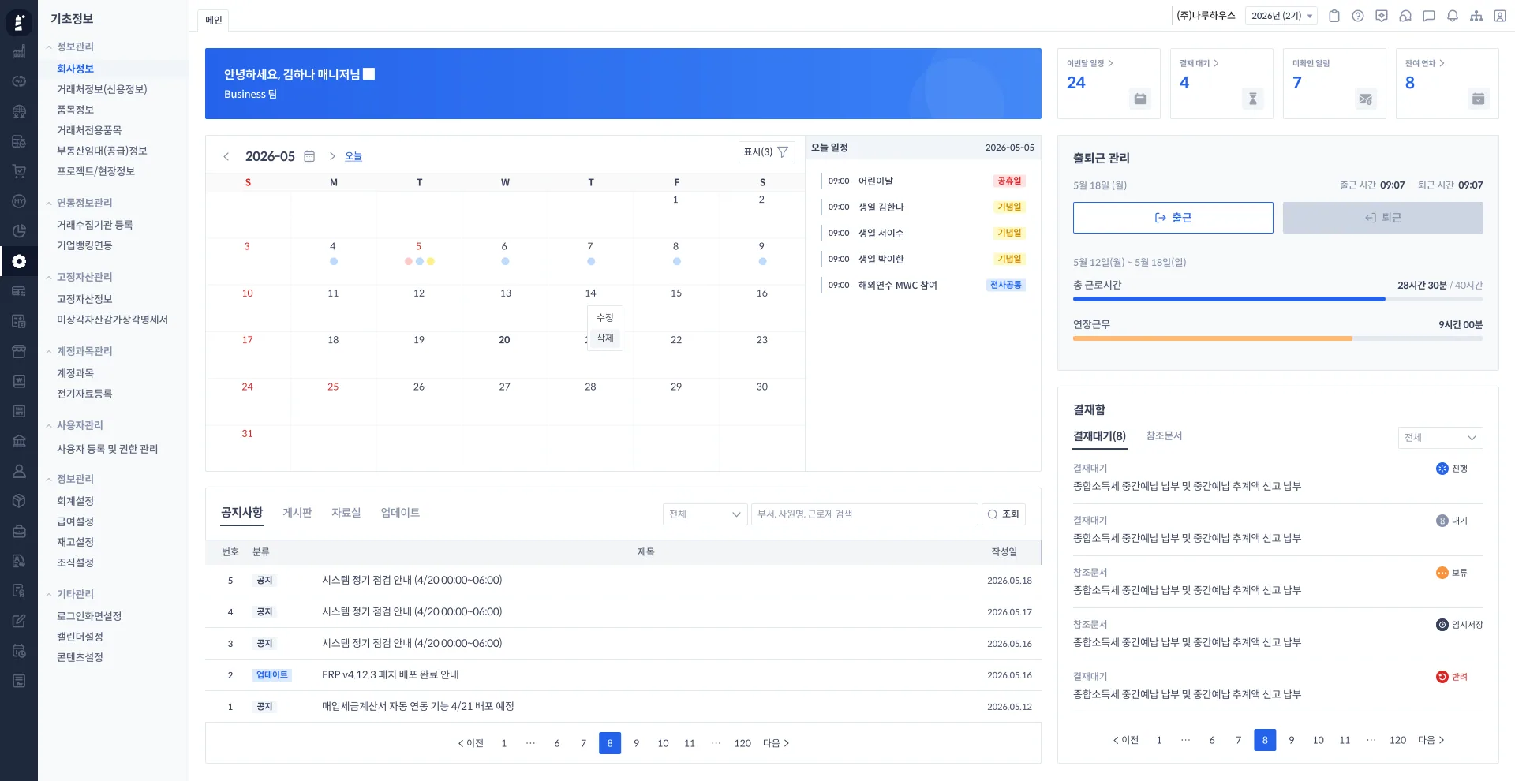This screenshot has width=1515, height=781.
Task: Click the mail icon in 미확인 알림 card
Action: pyautogui.click(x=1366, y=99)
